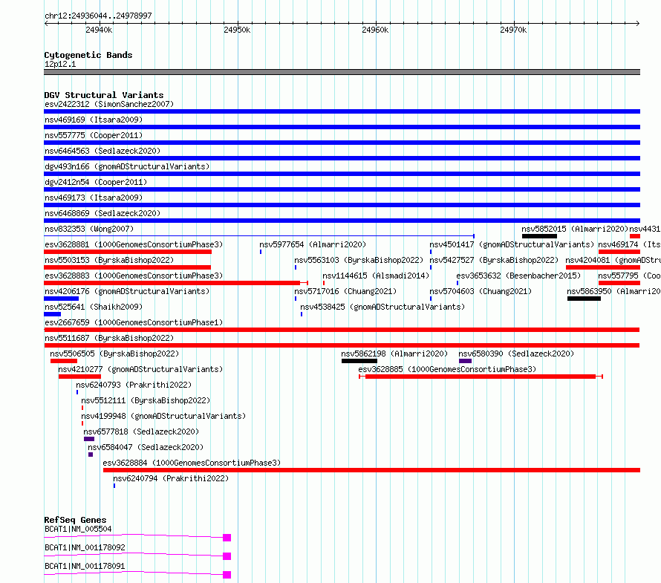Click BCAT1|NM_005504 gene label

coord(78,529)
